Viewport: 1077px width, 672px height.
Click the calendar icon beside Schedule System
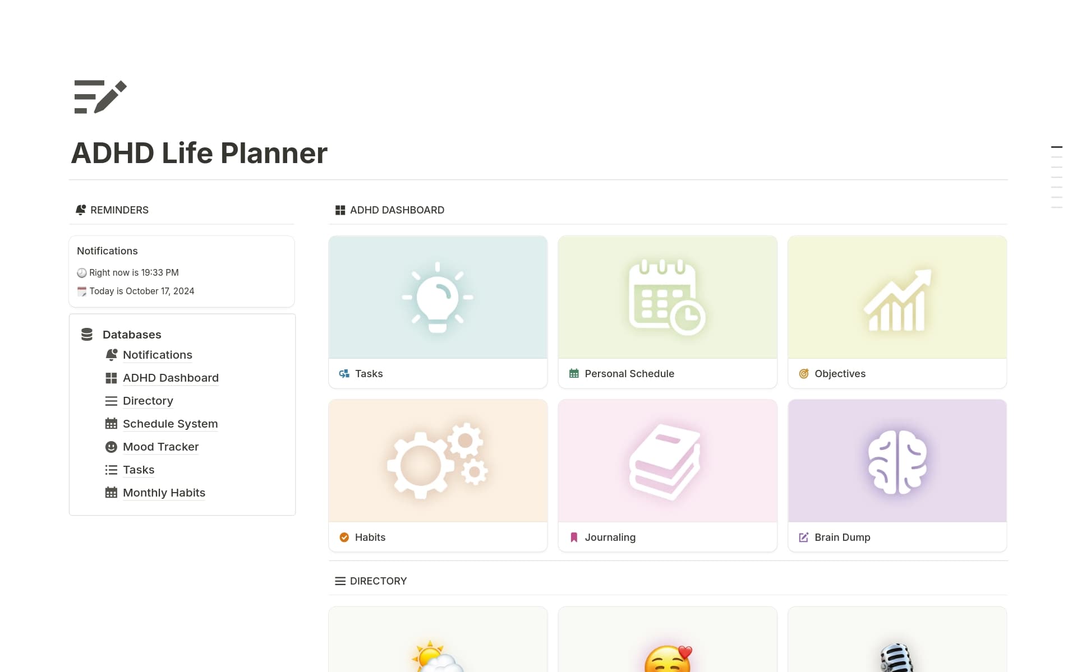tap(111, 423)
